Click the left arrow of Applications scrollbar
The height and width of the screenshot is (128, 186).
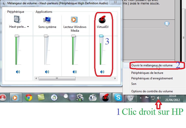coord(36,78)
